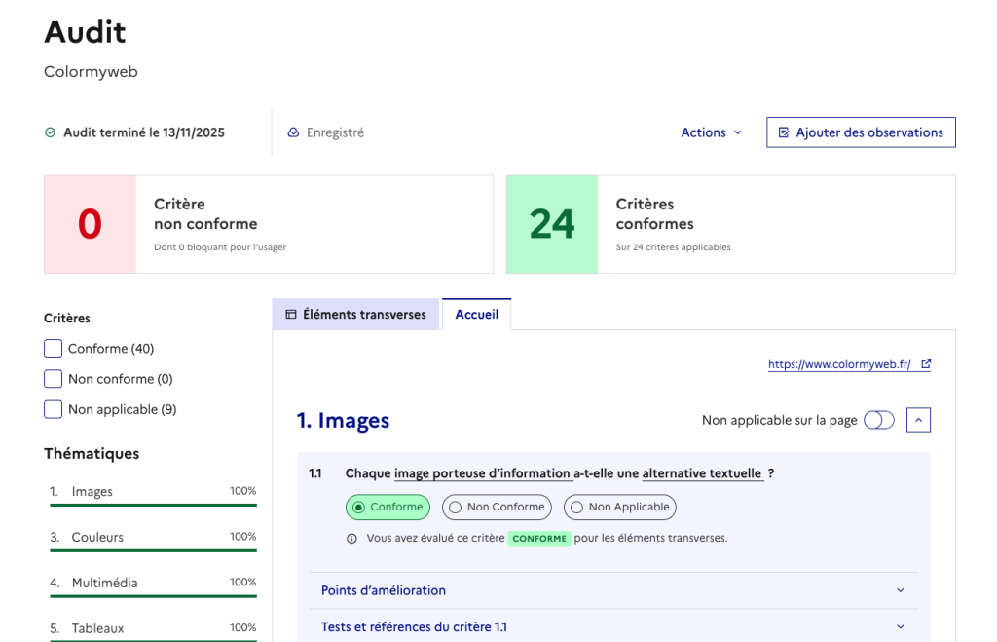The image size is (997, 642).
Task: Click the pencil icon in Ajouter des observations
Action: [x=784, y=132]
